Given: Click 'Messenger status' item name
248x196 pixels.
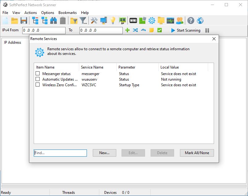Looking at the screenshot, I should coord(57,74).
